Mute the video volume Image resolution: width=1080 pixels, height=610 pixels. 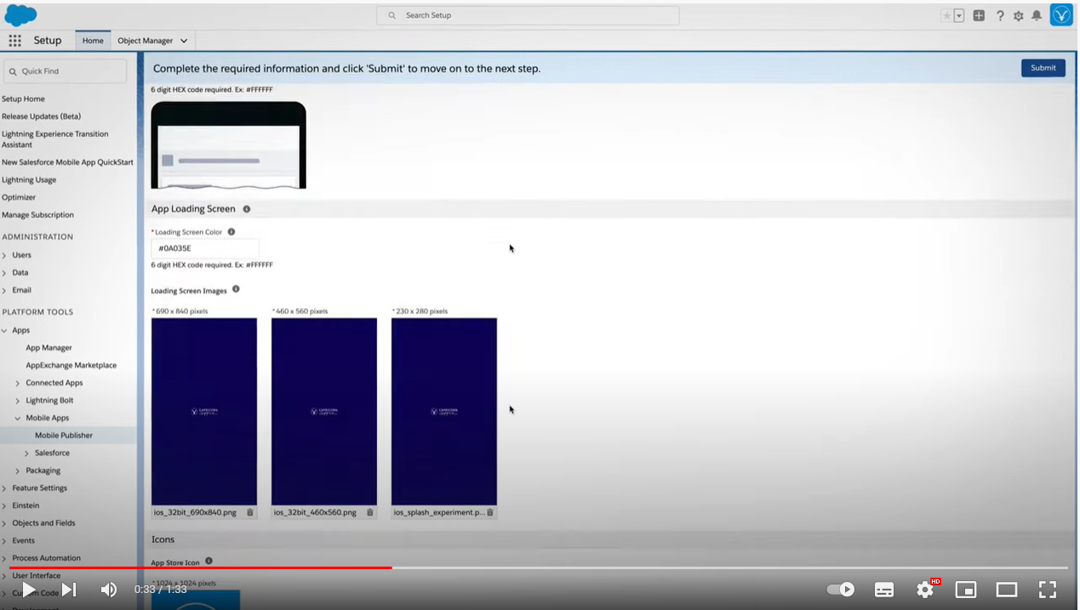109,590
